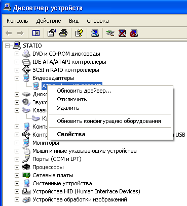The height and width of the screenshot is (206, 187).
Task: Expand SCSI и RAID контроллеры node
Action: 17,70
